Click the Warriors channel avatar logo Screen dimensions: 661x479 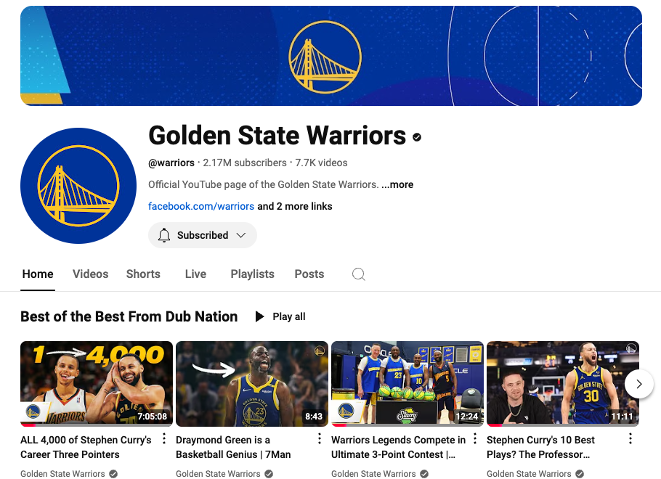click(78, 186)
